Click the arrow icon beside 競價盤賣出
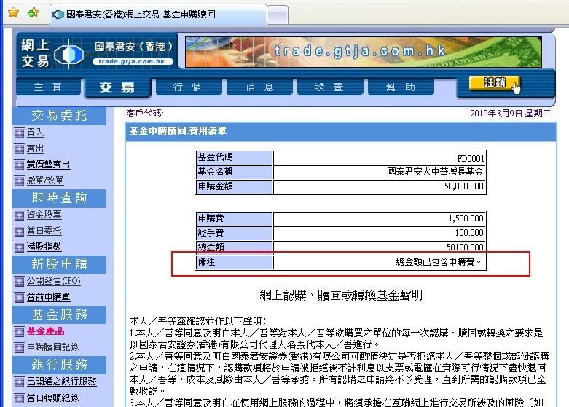Viewport: 569px width, 407px height. pos(19,165)
